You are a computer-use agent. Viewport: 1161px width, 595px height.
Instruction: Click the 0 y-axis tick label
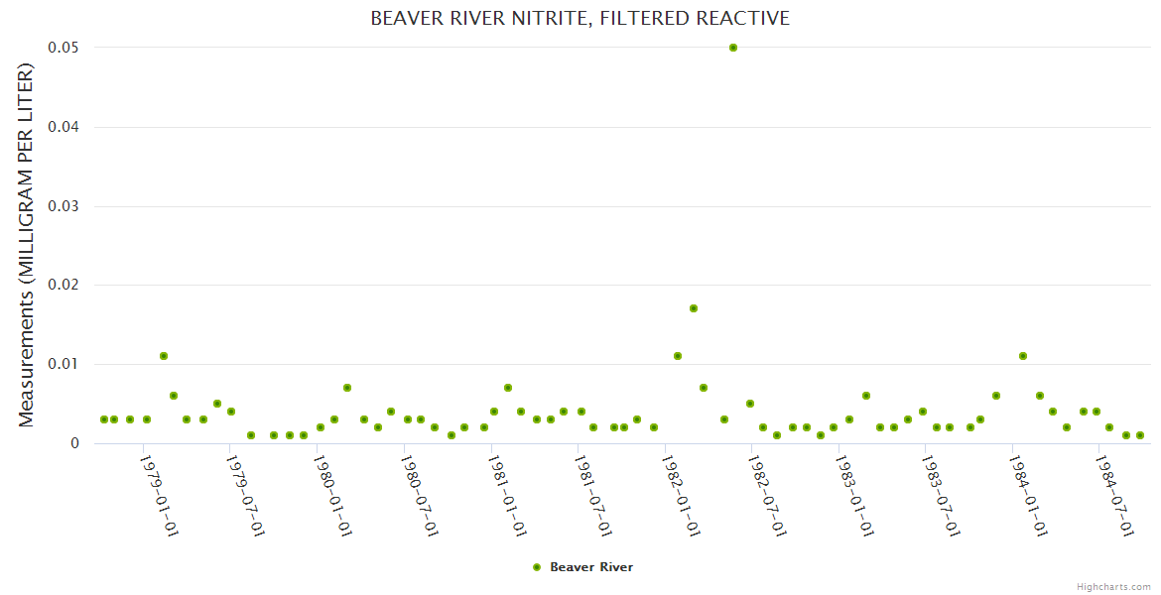coord(74,443)
